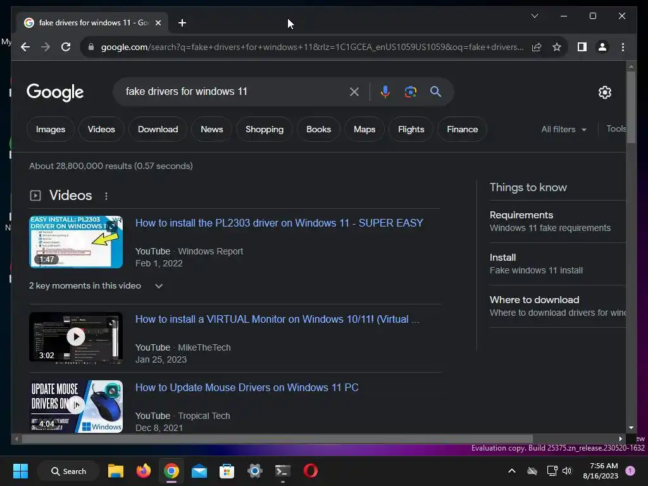
Task: Open the taskbar Search box
Action: [68, 471]
